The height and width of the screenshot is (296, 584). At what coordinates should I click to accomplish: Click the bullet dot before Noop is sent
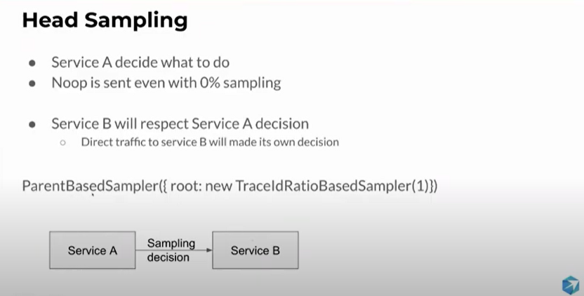coord(32,83)
